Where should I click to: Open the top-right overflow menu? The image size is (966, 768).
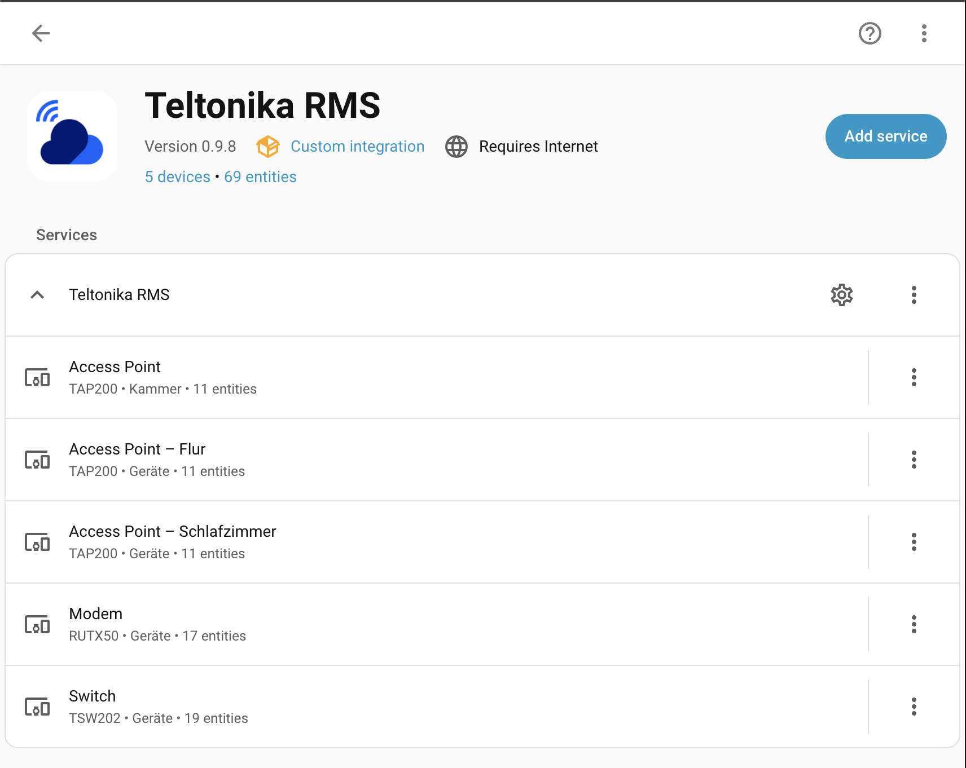pyautogui.click(x=924, y=33)
